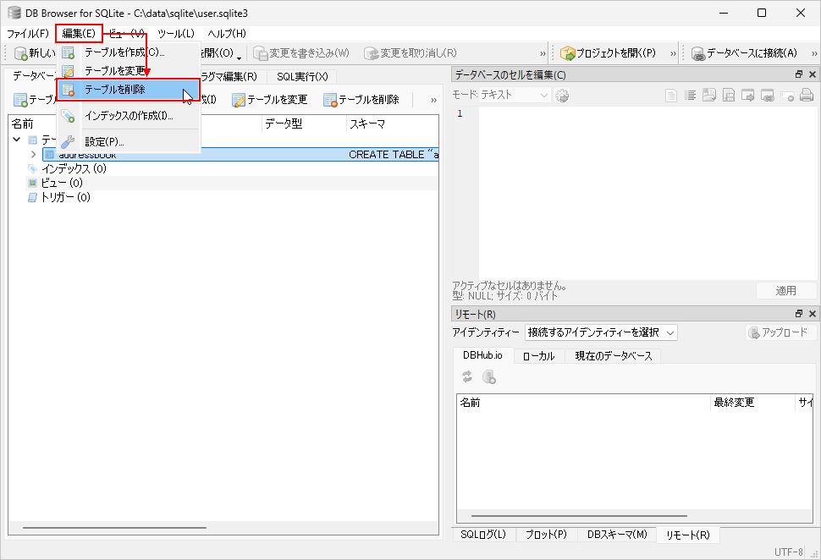Image resolution: width=821 pixels, height=560 pixels.
Task: Click テーブルを削除 in the 編集 menu
Action: pos(114,90)
